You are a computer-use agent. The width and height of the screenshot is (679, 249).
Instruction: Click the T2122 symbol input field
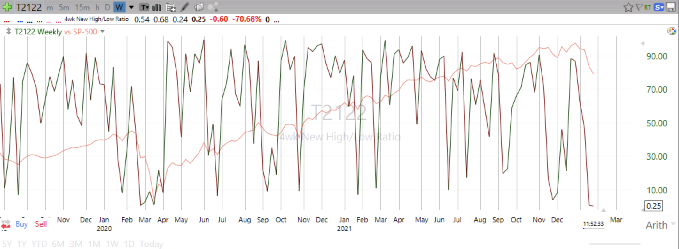click(29, 7)
